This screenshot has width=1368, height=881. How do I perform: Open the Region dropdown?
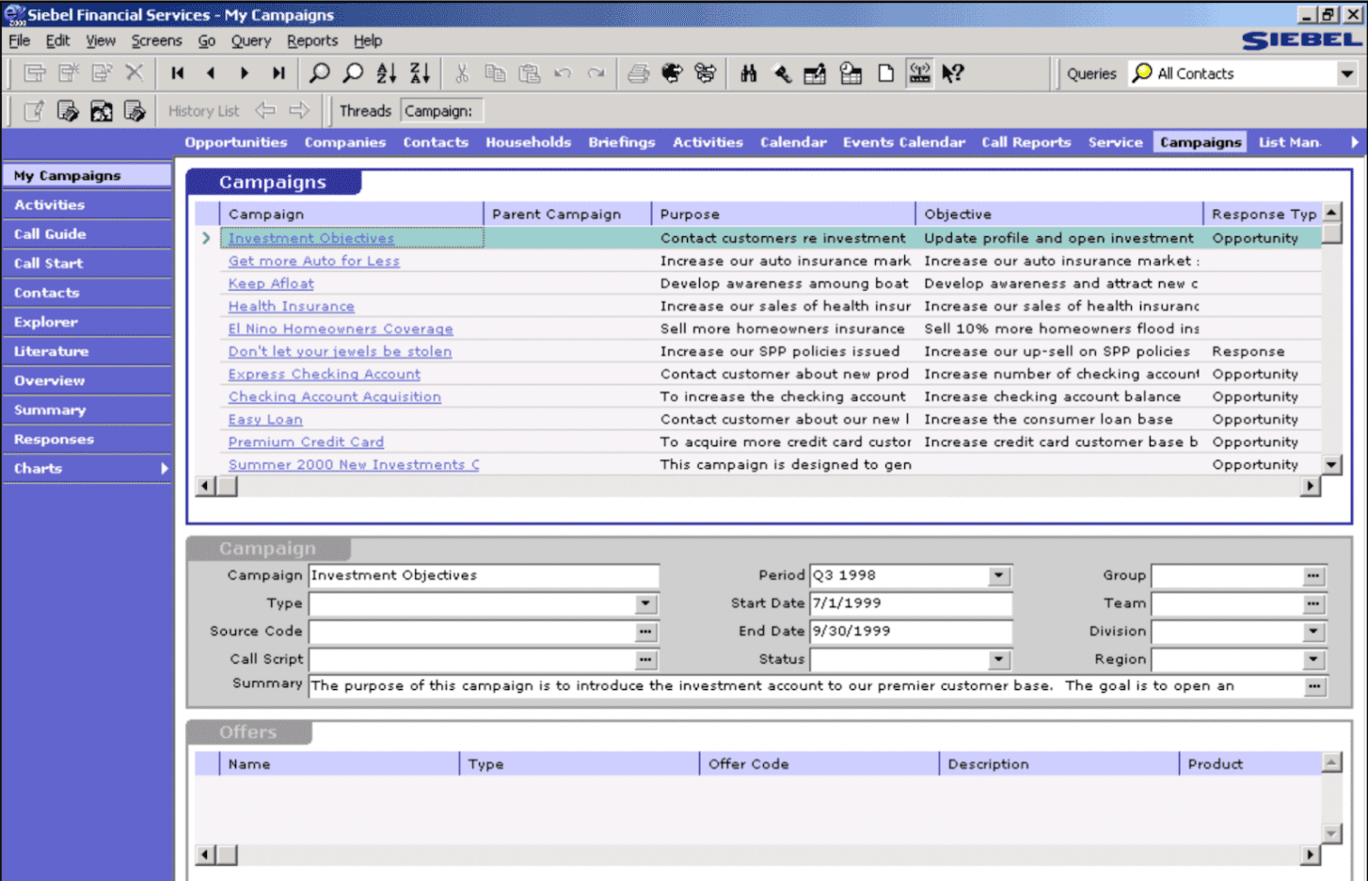coord(1313,660)
